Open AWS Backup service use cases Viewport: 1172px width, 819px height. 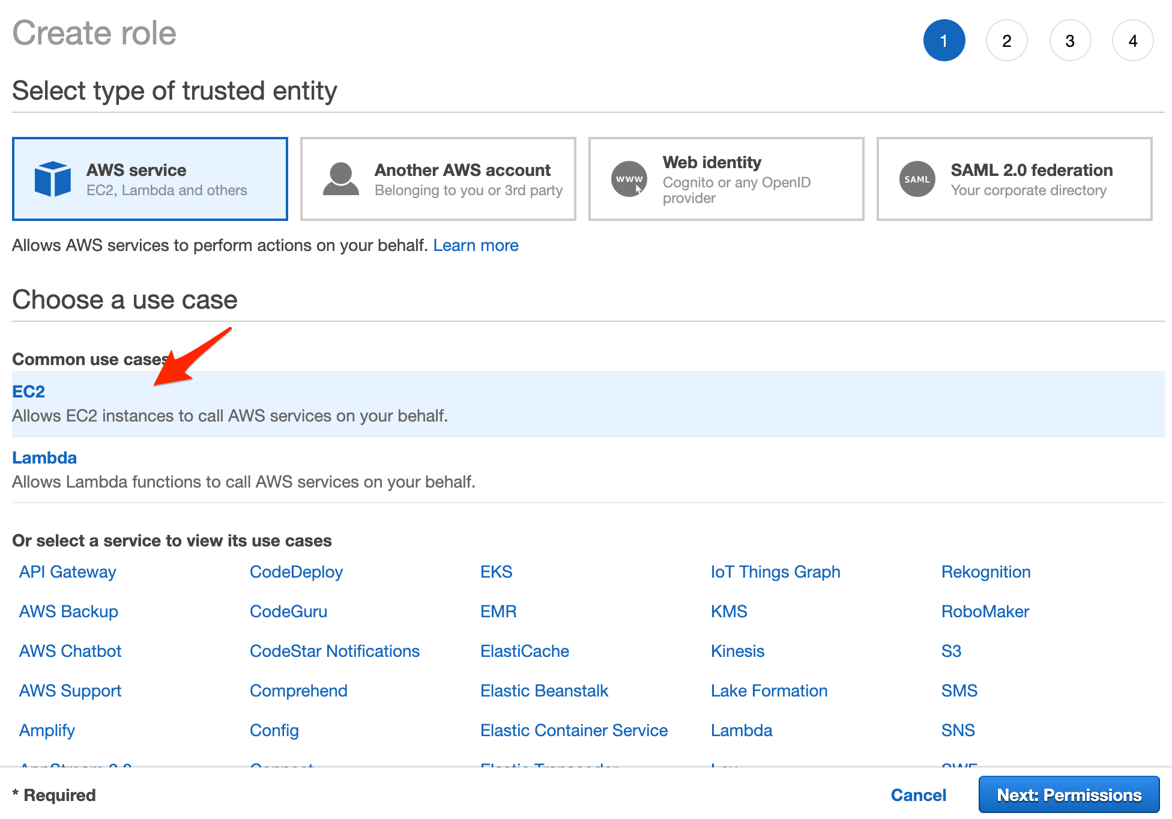click(x=69, y=611)
